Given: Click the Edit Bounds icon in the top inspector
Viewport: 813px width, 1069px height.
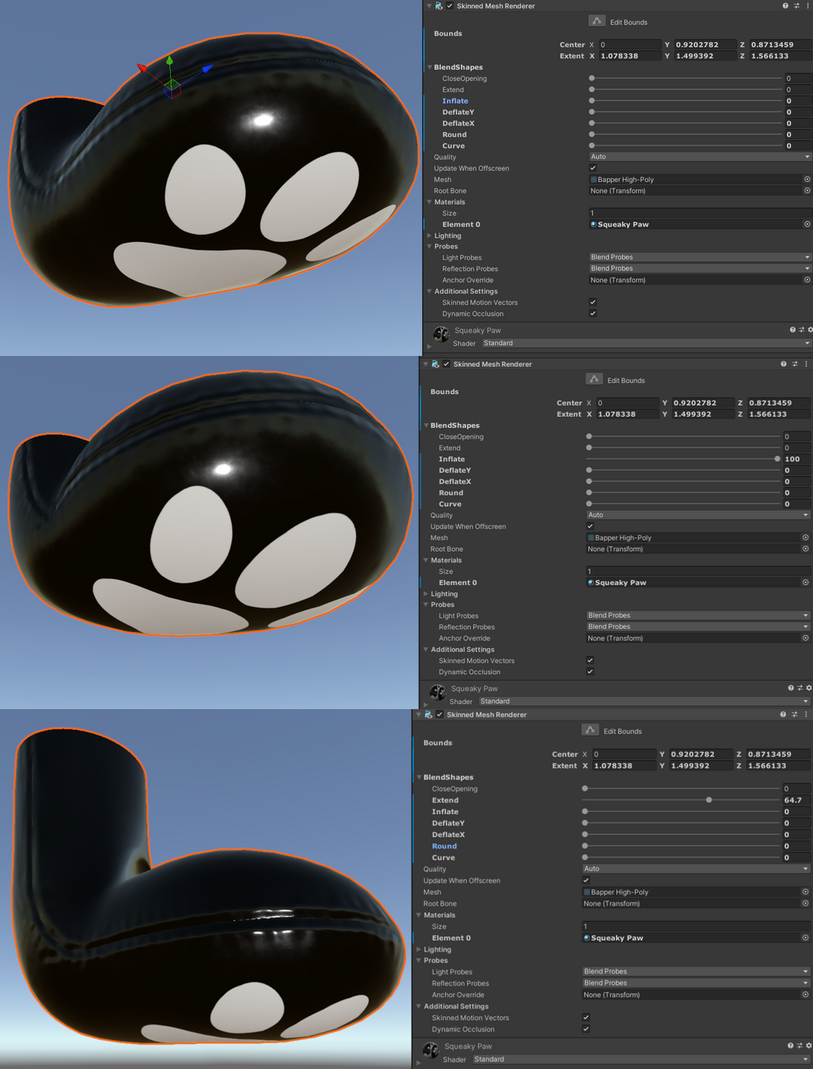Looking at the screenshot, I should point(596,21).
